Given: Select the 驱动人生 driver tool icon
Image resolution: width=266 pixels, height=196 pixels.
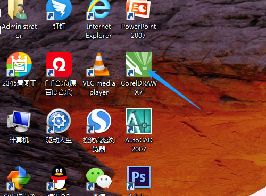Looking at the screenshot, I should click(x=59, y=121).
